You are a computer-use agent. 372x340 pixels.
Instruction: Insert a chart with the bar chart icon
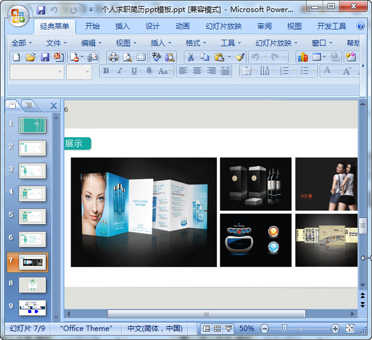303,57
